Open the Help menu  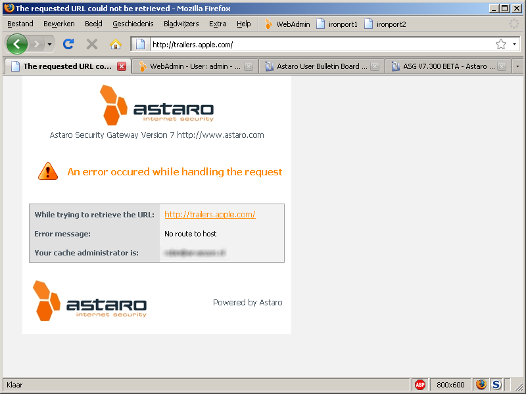point(244,24)
